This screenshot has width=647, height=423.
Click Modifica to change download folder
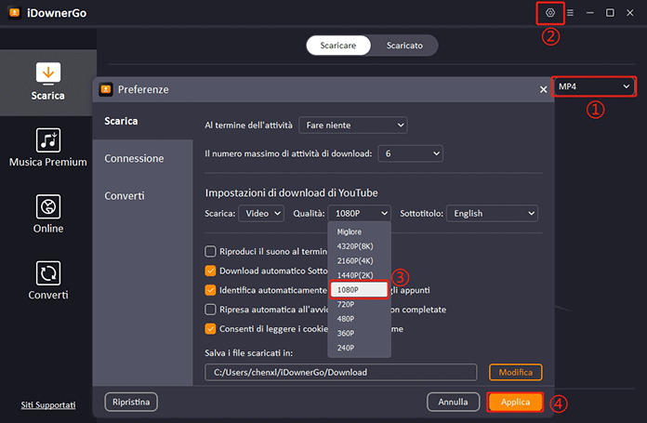pos(516,372)
